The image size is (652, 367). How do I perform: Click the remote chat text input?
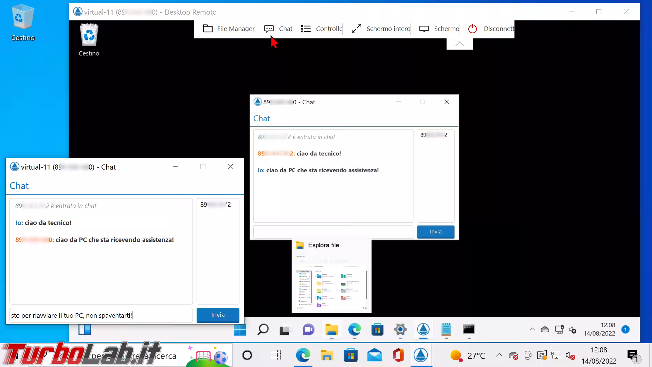(333, 232)
